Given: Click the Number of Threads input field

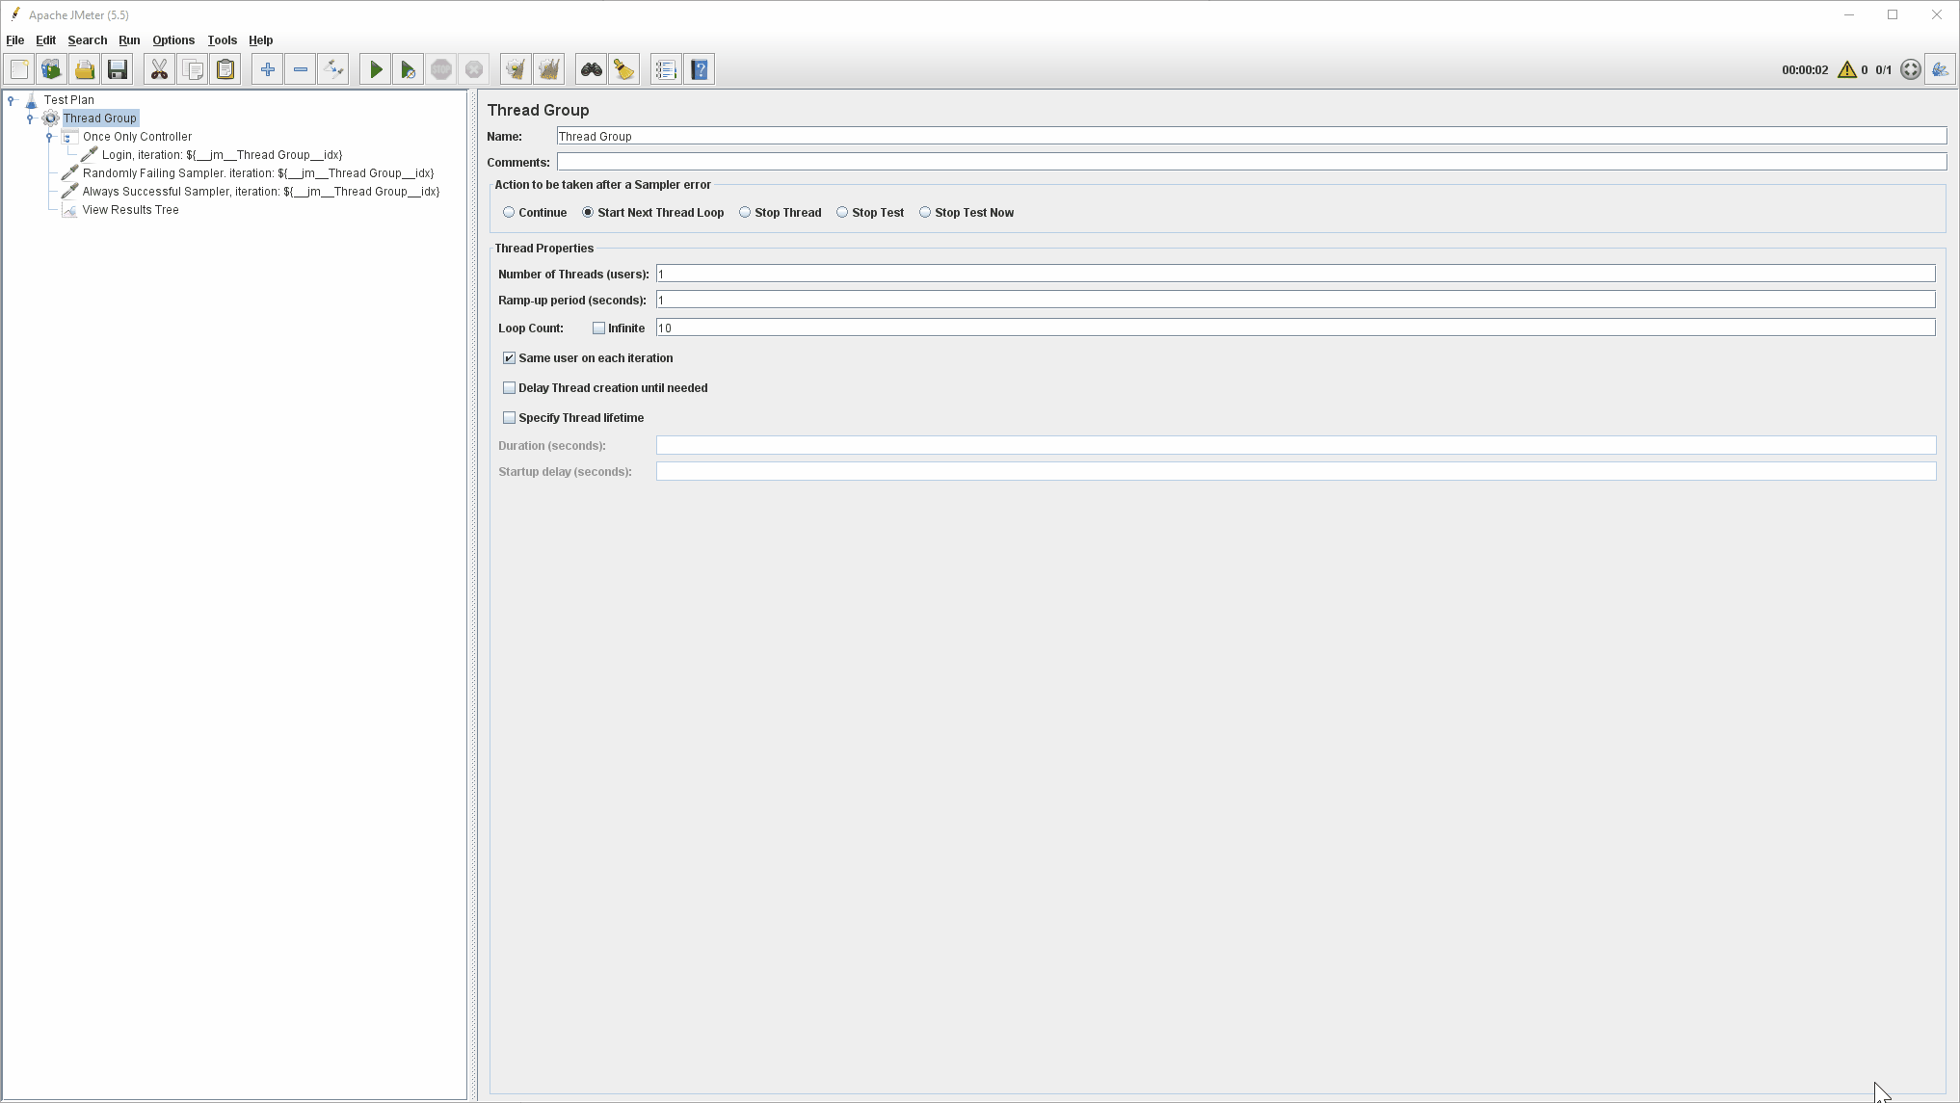Looking at the screenshot, I should [x=1295, y=273].
